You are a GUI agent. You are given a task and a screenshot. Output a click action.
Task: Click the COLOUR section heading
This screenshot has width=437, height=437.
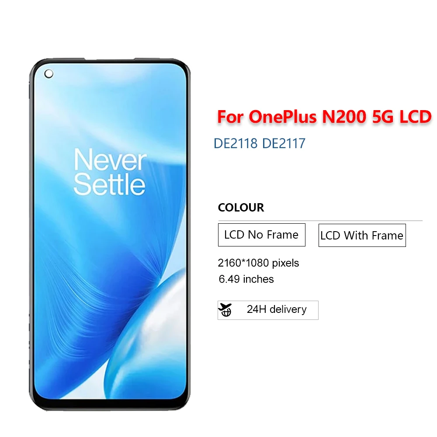tap(241, 207)
